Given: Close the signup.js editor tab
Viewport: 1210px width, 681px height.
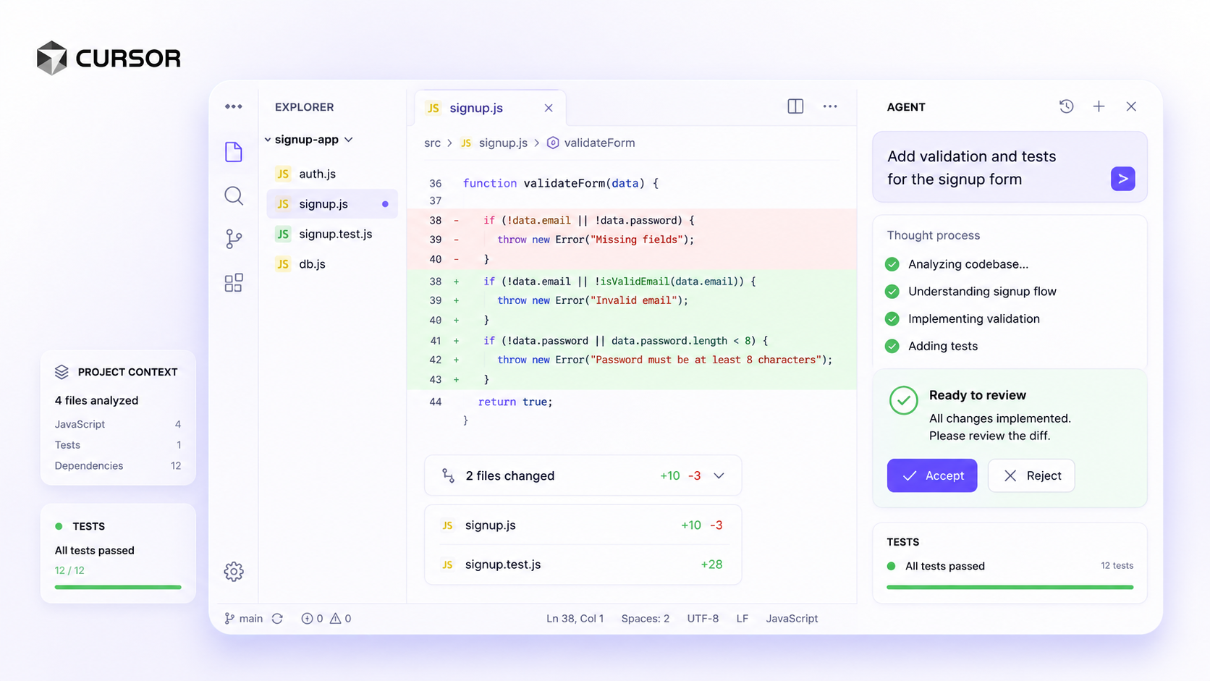Looking at the screenshot, I should [549, 108].
